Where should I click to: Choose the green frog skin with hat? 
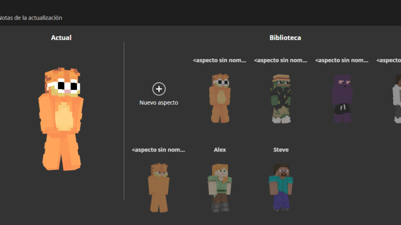(x=281, y=98)
